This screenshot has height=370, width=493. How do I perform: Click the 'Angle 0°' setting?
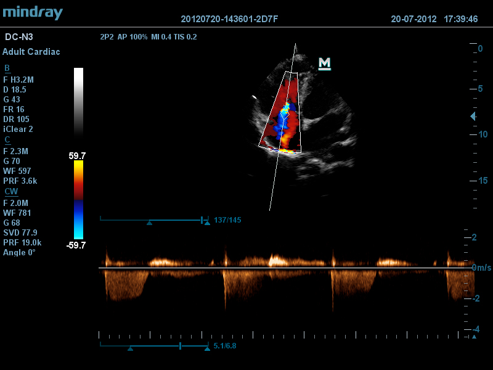click(19, 252)
